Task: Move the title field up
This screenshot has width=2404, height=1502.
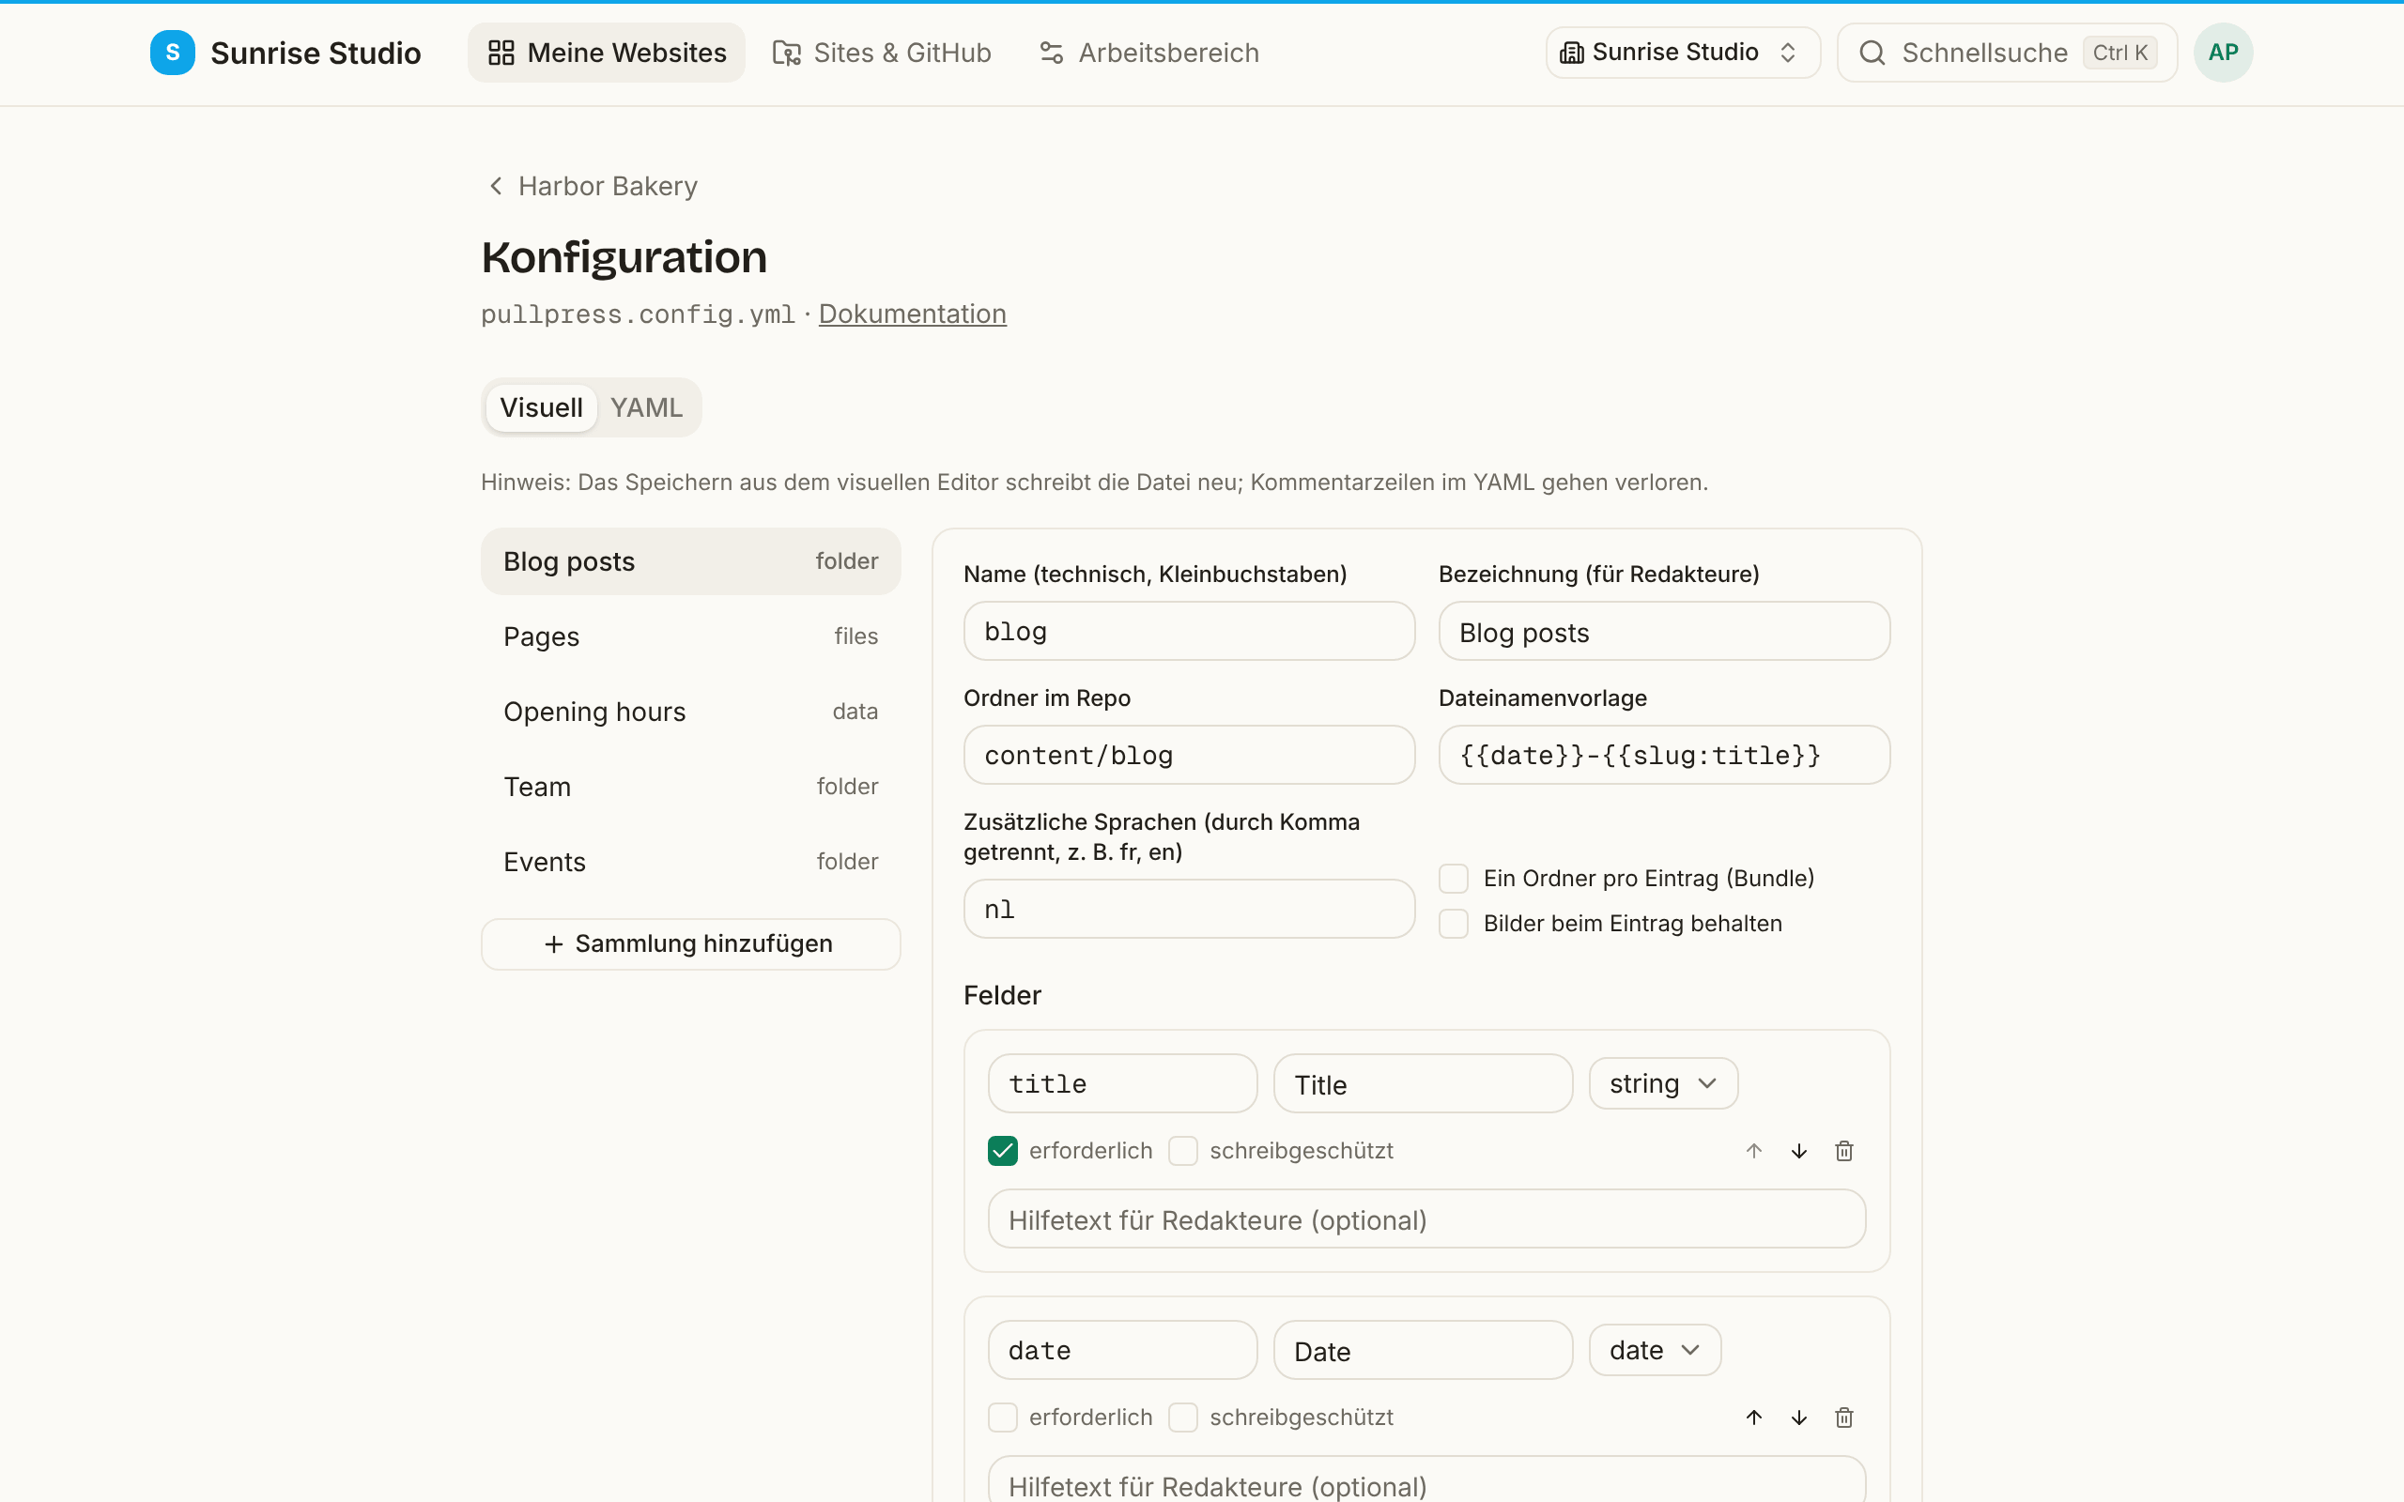Action: click(1753, 1150)
